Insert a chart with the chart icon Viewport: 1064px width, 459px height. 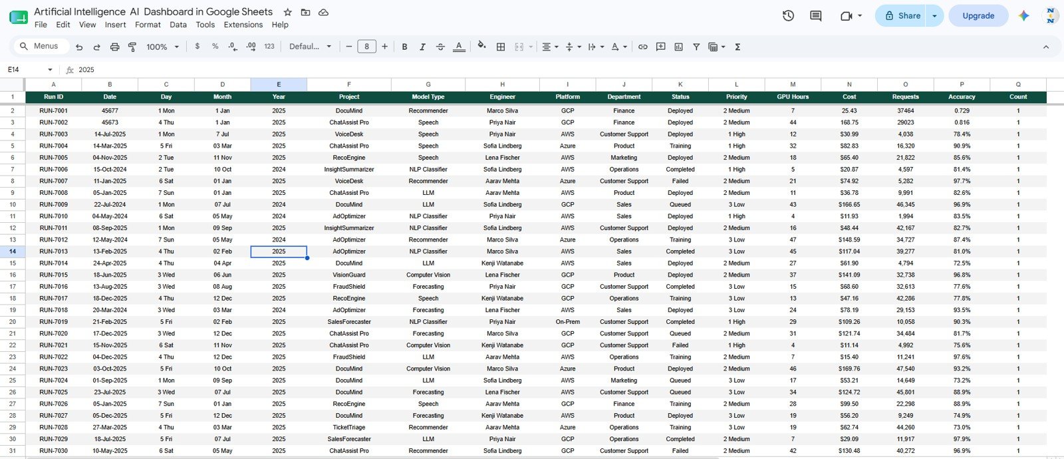click(678, 47)
